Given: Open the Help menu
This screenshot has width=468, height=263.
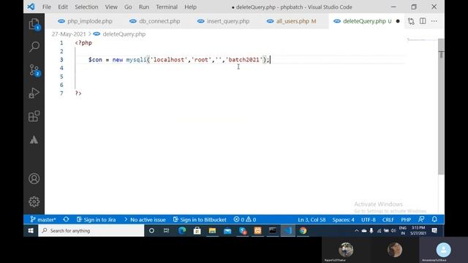Looking at the screenshot, I should (190, 7).
